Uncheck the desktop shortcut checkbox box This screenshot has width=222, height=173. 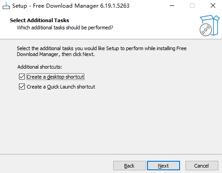(x=22, y=77)
